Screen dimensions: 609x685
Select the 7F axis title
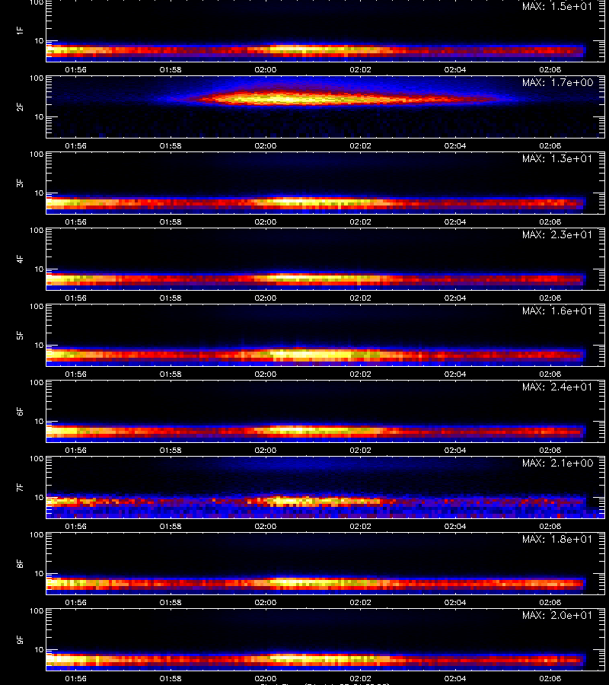(x=20, y=487)
